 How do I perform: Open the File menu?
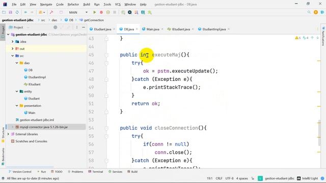(14, 5)
